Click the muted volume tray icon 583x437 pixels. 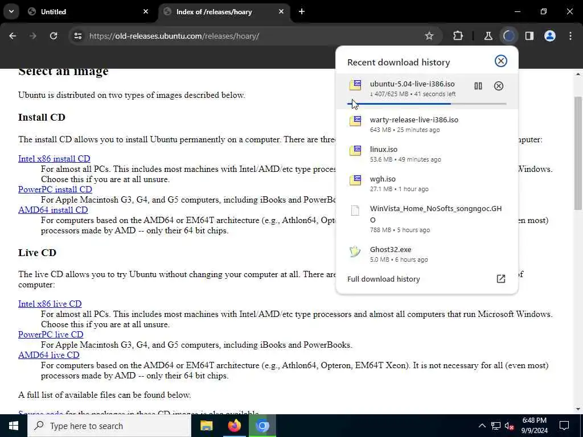510,426
